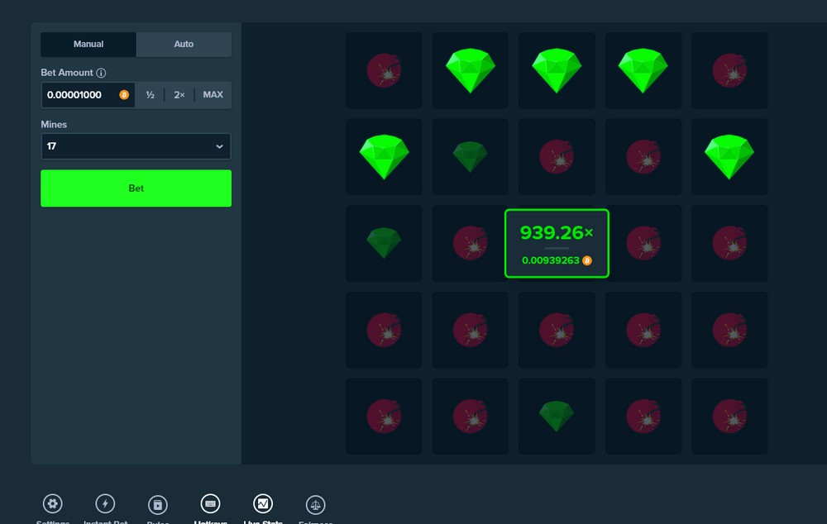Double the bet with 2× button
The height and width of the screenshot is (524, 827).
click(179, 95)
